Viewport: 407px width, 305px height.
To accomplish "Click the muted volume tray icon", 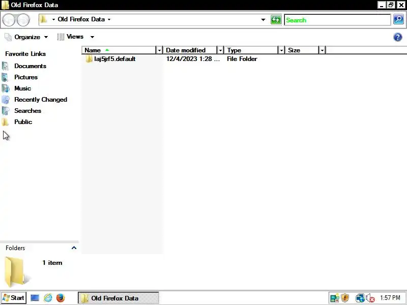I will (370, 298).
